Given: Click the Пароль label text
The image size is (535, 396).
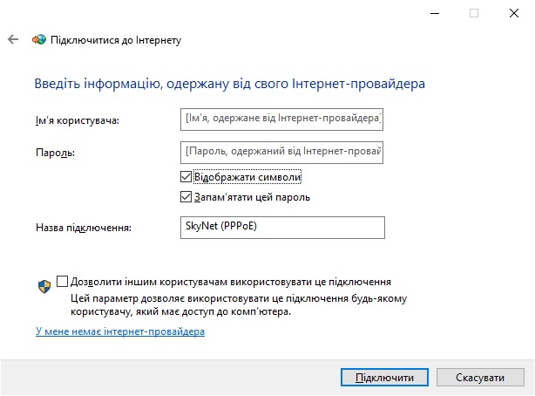Looking at the screenshot, I should click(55, 153).
